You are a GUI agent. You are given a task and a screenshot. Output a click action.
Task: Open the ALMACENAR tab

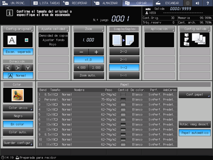(x=107, y=3)
